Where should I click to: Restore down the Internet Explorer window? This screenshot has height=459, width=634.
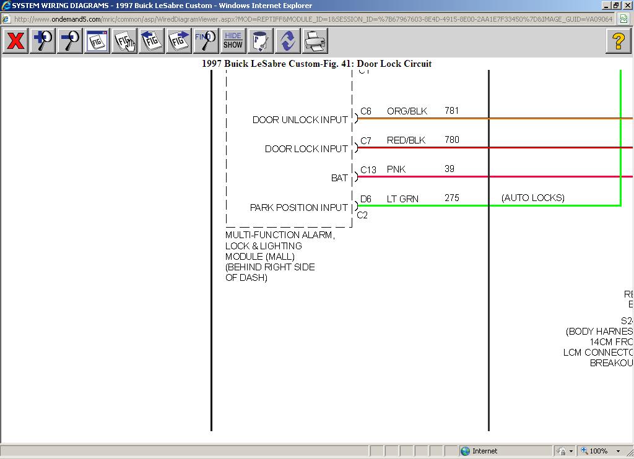[x=616, y=6]
